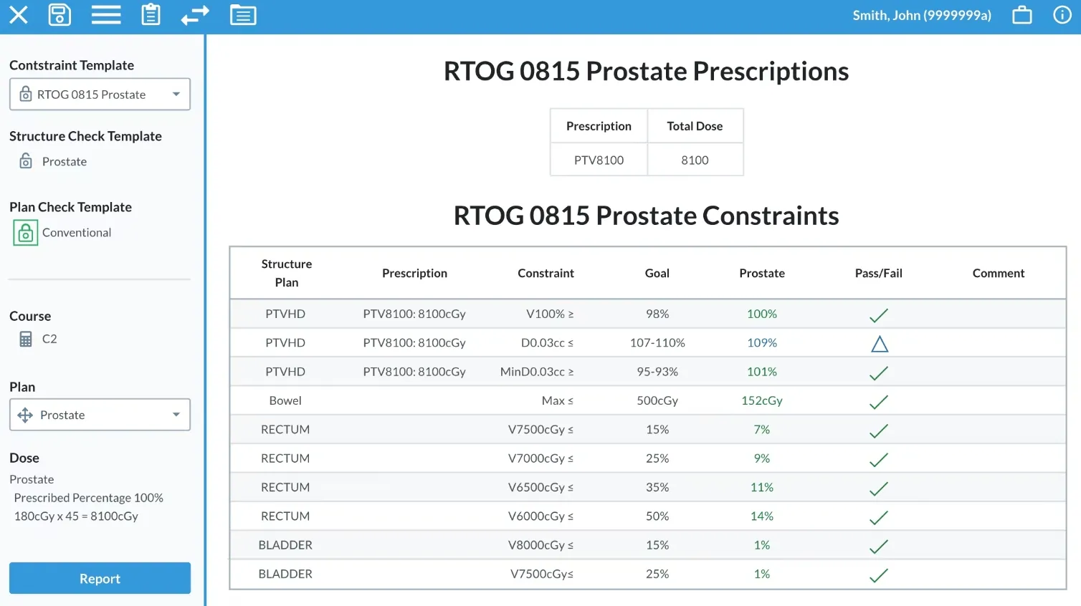This screenshot has height=606, width=1081.
Task: Open the save plan check icon
Action: 60,15
